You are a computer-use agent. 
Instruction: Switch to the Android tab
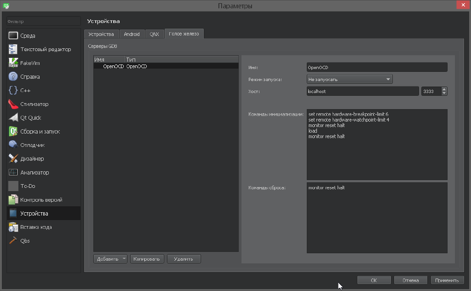tap(132, 35)
